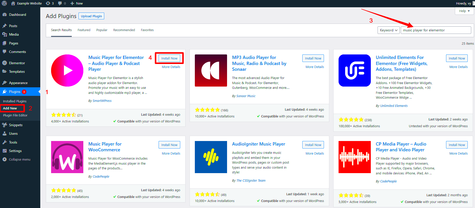Open the SmartWPress author link
Viewport: 475px width, 208px height.
pyautogui.click(x=102, y=101)
